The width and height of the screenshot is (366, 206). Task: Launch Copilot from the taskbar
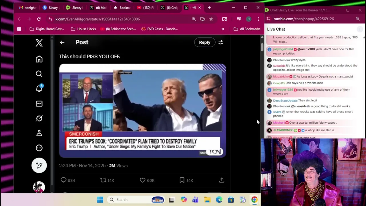click(x=184, y=200)
